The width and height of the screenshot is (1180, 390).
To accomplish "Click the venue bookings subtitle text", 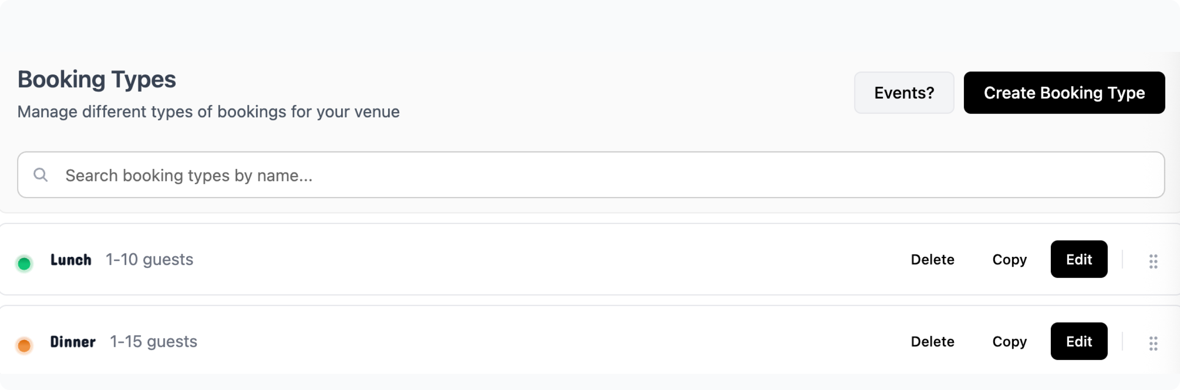I will [x=209, y=112].
